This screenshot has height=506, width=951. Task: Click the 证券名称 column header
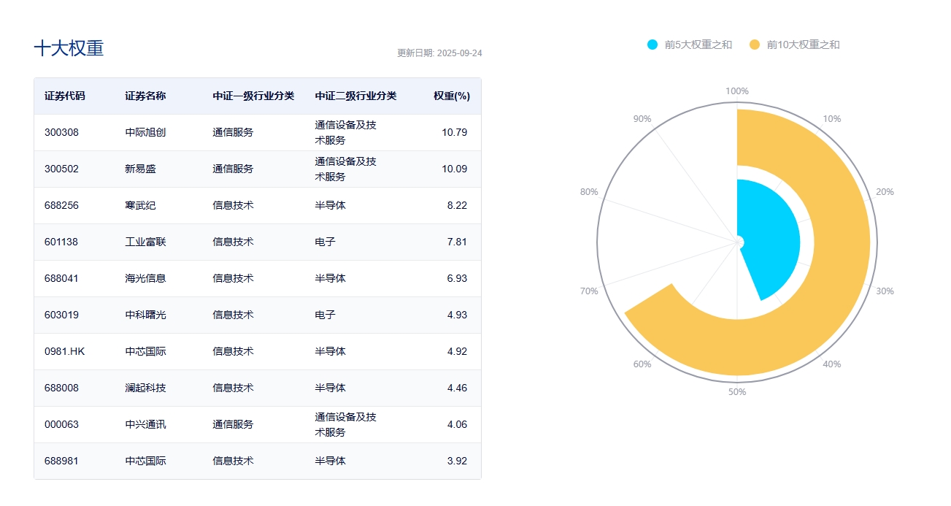coord(145,96)
